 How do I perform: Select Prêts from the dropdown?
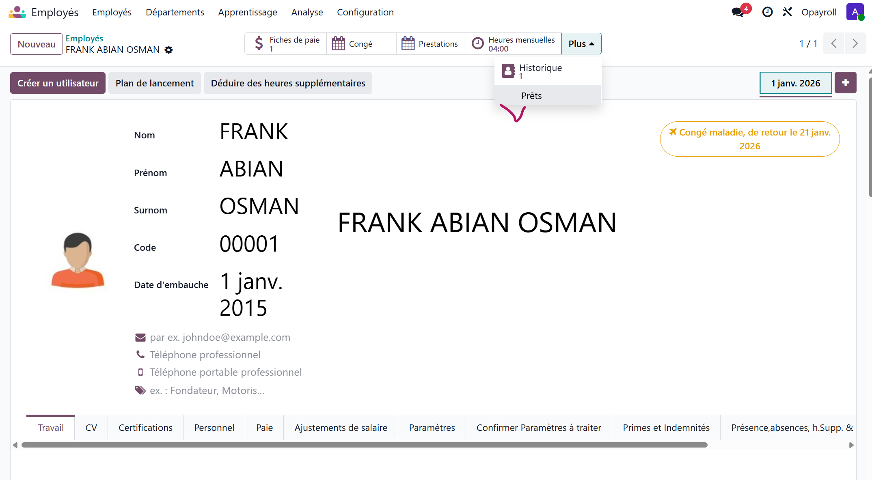(531, 96)
